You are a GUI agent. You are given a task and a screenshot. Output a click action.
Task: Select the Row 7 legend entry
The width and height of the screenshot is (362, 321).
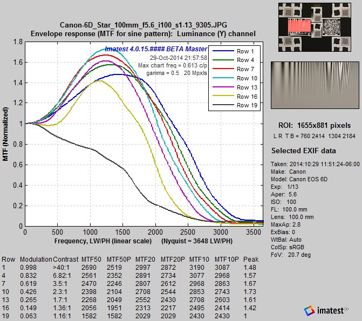tap(234, 69)
